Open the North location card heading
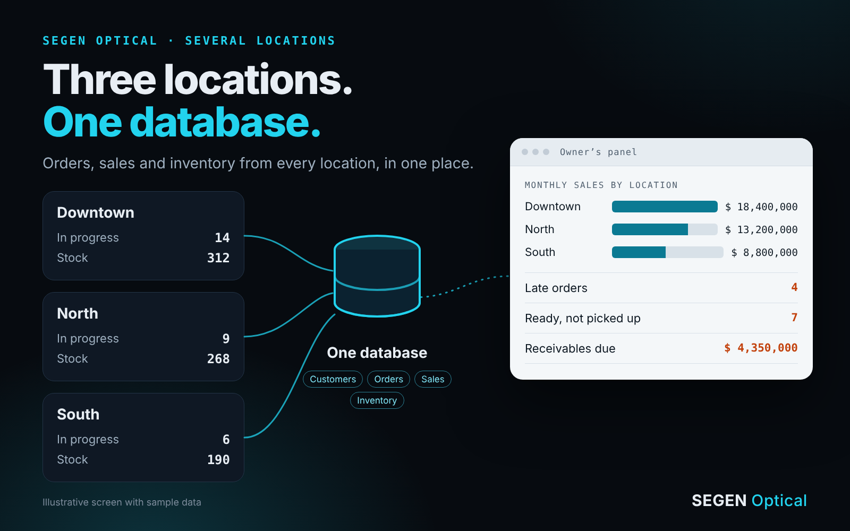850x531 pixels. click(x=78, y=313)
